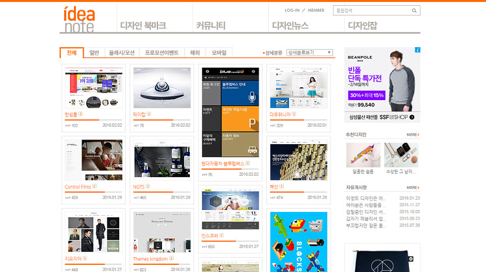
Task: Open the 디자인잡 menu
Action: (363, 25)
